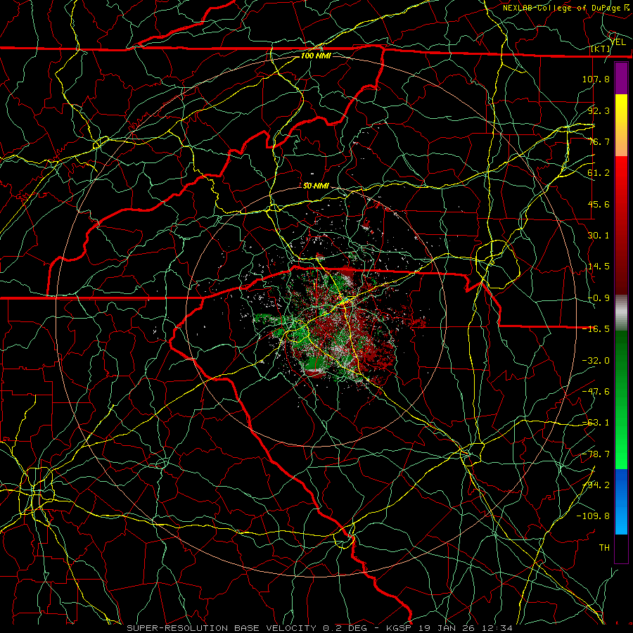The height and width of the screenshot is (633, 633).
Task: Click the -32.0 value on velocity scale
Action: [x=596, y=361]
